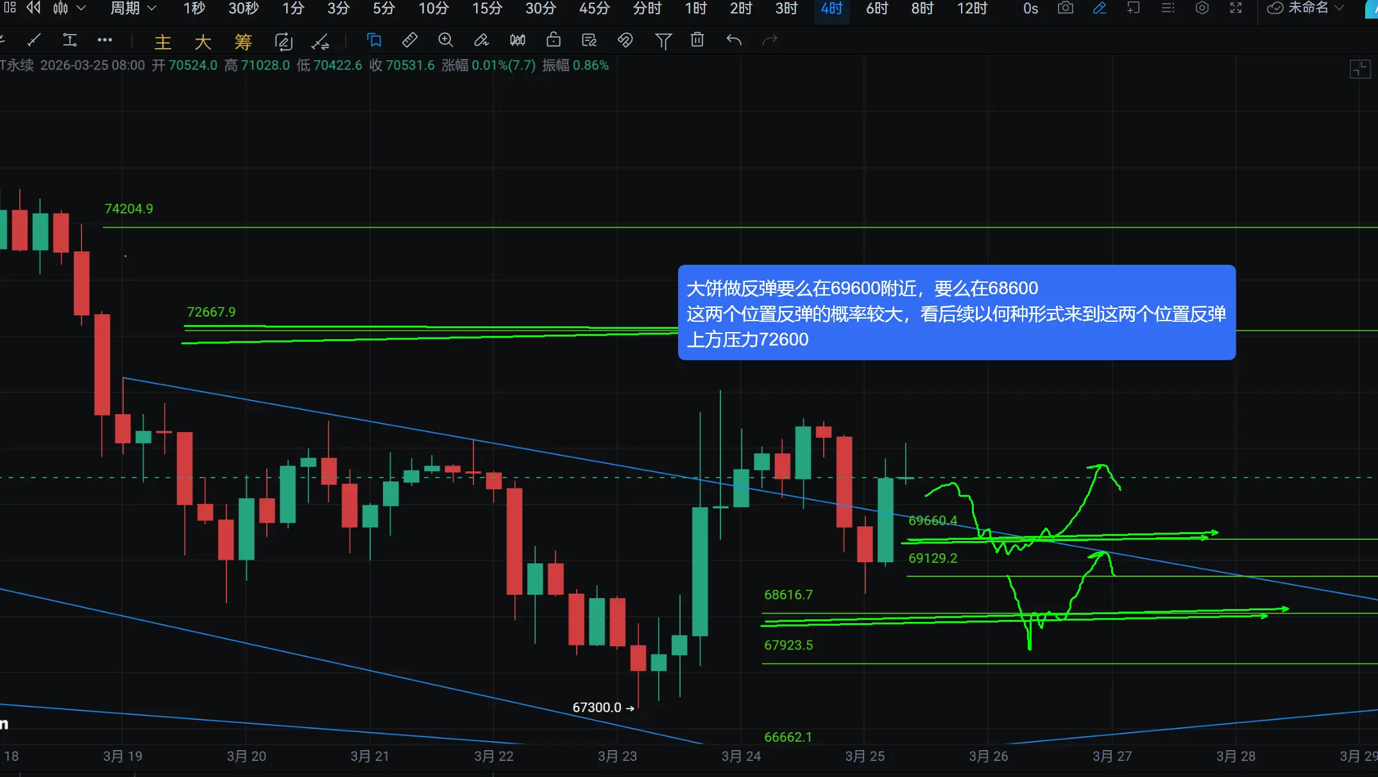Image resolution: width=1378 pixels, height=777 pixels.
Task: Click the hexagon settings icon
Action: point(1202,8)
